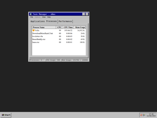The image size is (157, 118).
Task: Click memory value 24 K
Action: click(x=83, y=34)
